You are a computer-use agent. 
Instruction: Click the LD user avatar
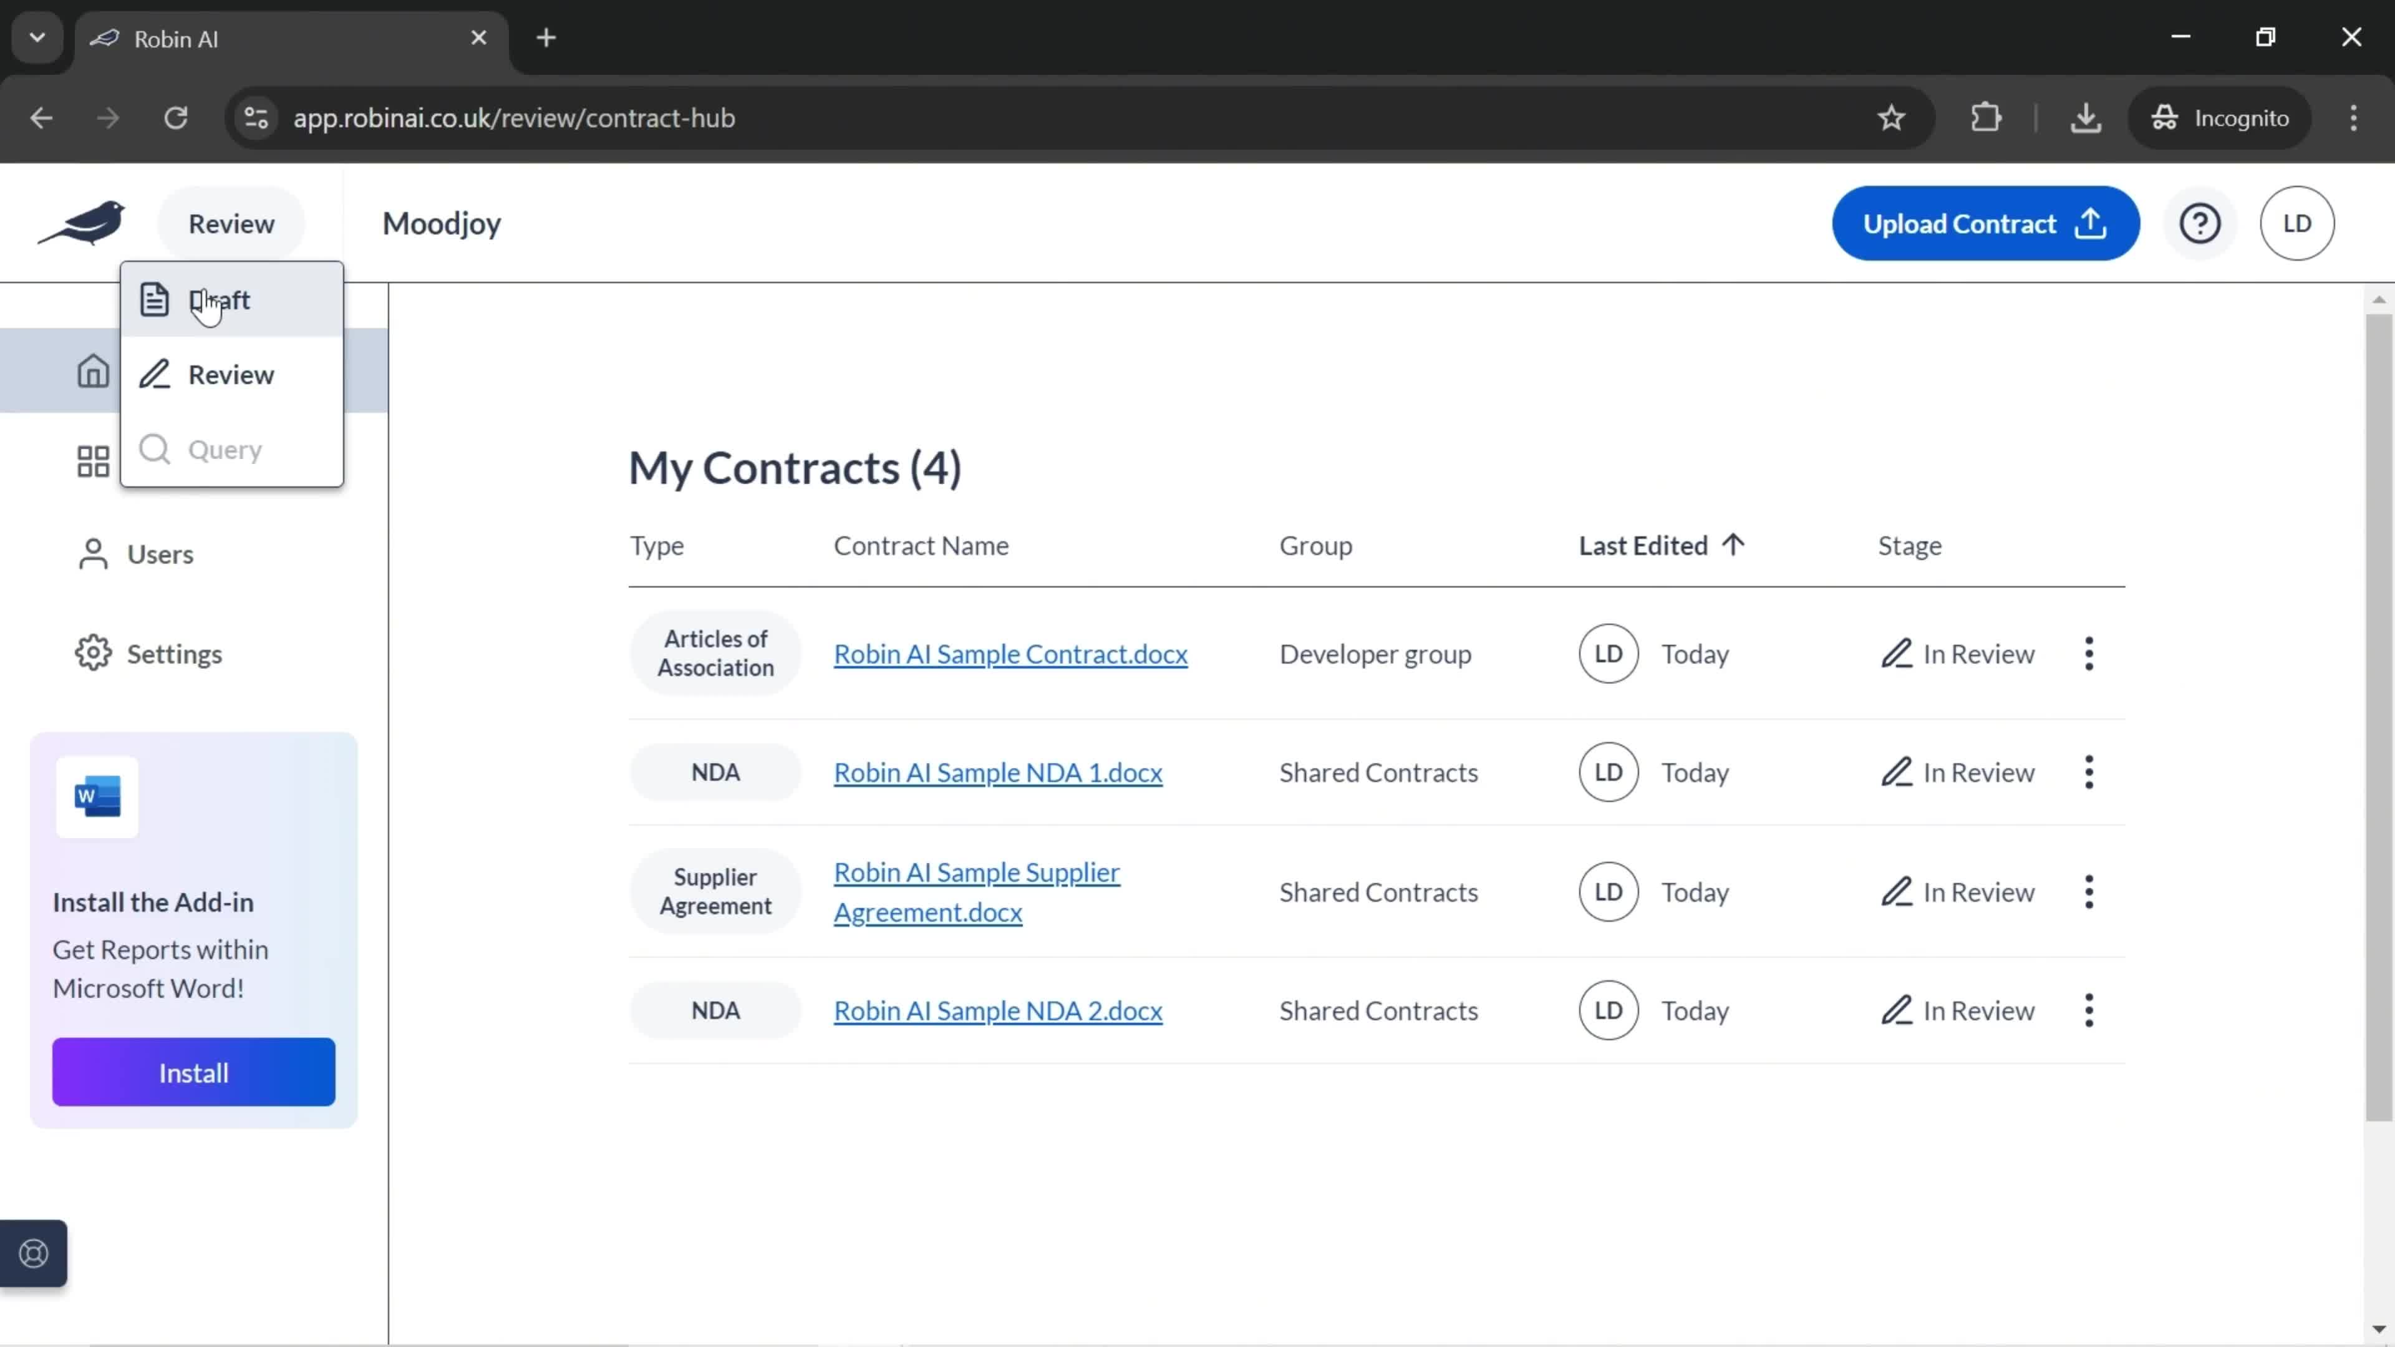click(x=2298, y=222)
